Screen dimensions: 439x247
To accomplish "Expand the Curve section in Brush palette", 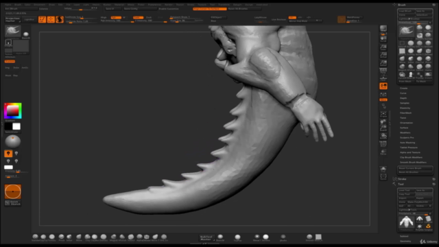I will (403, 93).
